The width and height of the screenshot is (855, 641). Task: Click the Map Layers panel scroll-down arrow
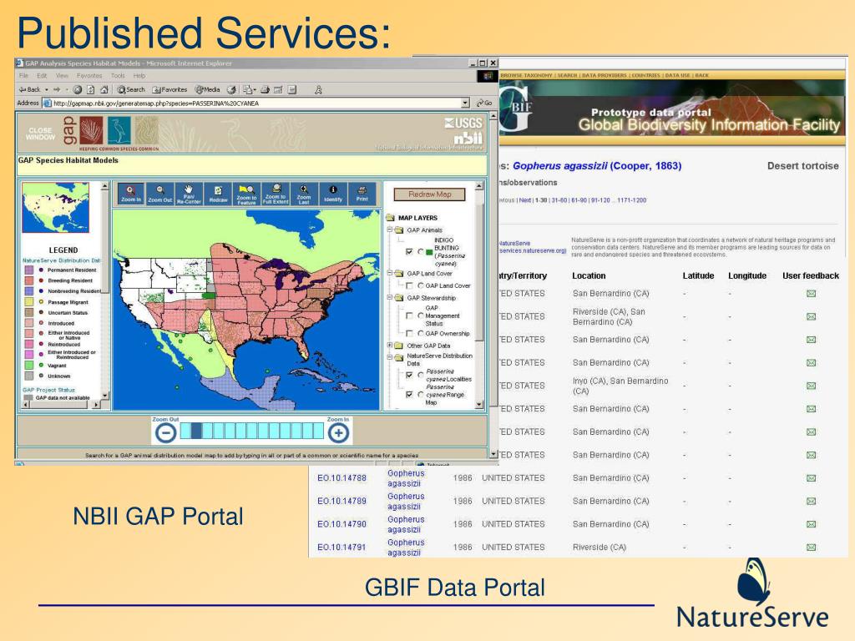(479, 405)
